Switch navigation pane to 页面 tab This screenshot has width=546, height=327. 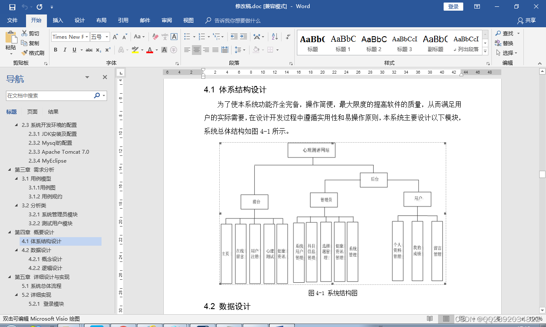(x=32, y=112)
